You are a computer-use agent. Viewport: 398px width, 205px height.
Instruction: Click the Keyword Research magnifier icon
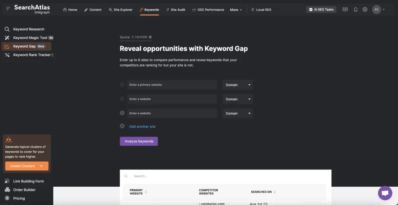7,29
